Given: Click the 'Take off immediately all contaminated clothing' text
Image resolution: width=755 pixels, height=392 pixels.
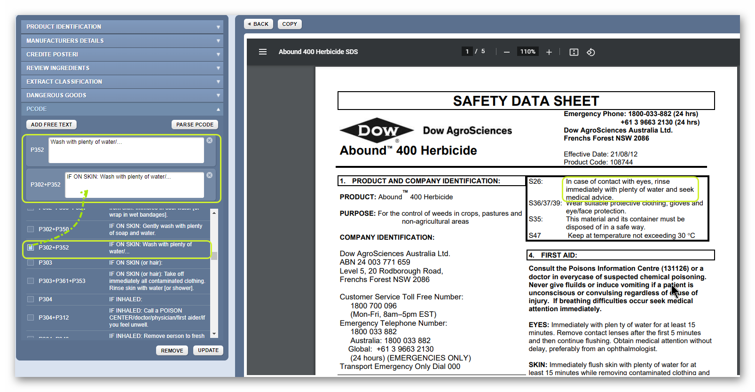Looking at the screenshot, I should (x=157, y=278).
